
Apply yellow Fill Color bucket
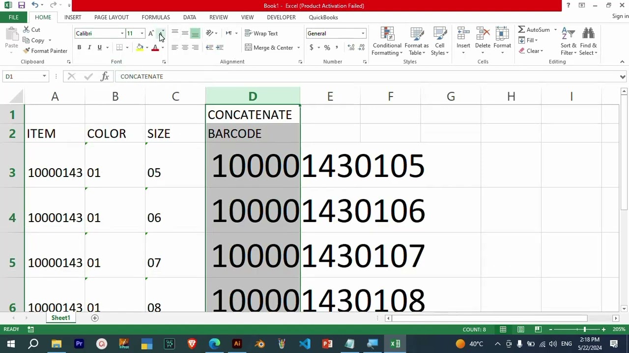click(x=140, y=48)
